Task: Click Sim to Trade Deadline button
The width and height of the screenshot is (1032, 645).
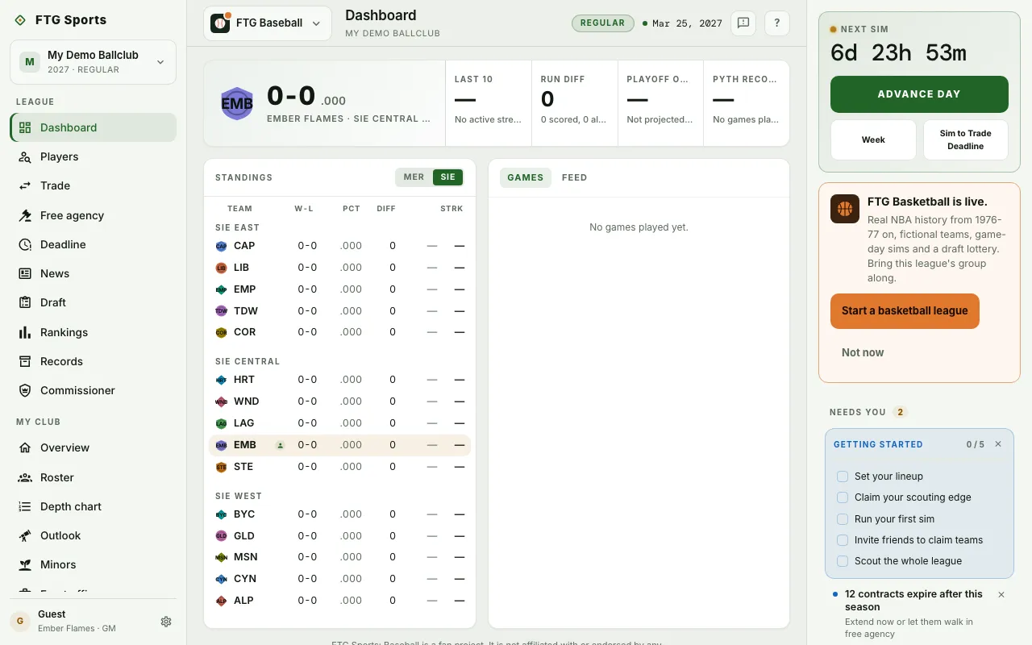Action: click(966, 140)
